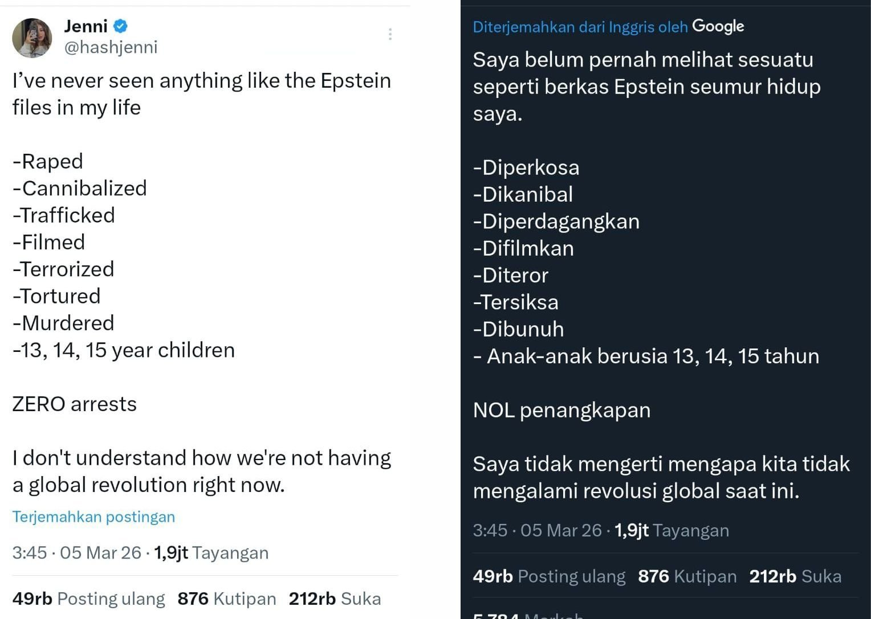Viewport: 871px width, 619px height.
Task: View 1,9jt Tayangan in the dark translated post
Action: 672,531
